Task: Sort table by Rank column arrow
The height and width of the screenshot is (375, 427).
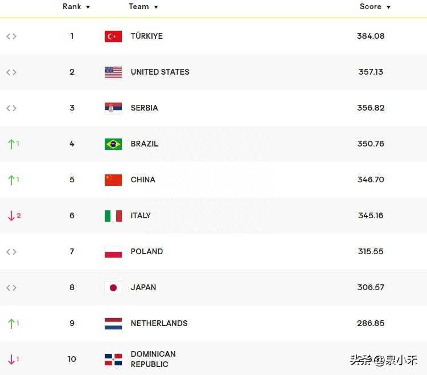Action: point(88,7)
